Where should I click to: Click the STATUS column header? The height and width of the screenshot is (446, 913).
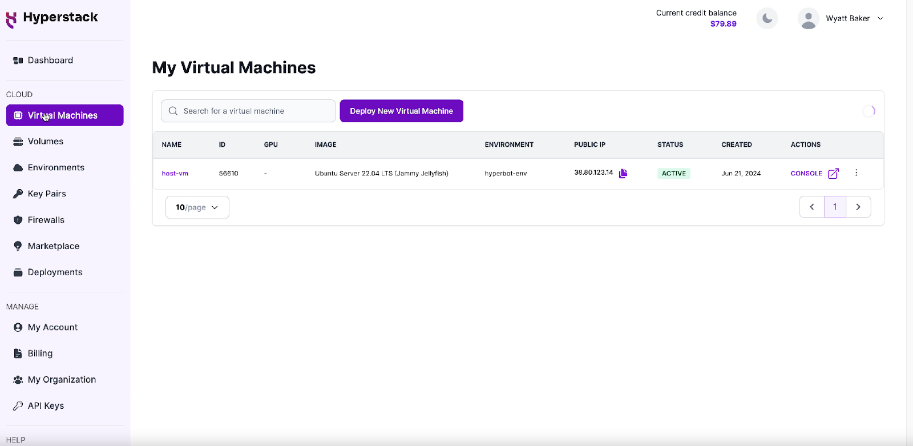pyautogui.click(x=670, y=144)
